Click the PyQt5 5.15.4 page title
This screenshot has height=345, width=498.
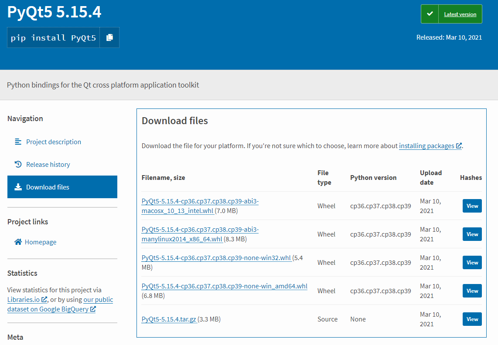click(55, 12)
